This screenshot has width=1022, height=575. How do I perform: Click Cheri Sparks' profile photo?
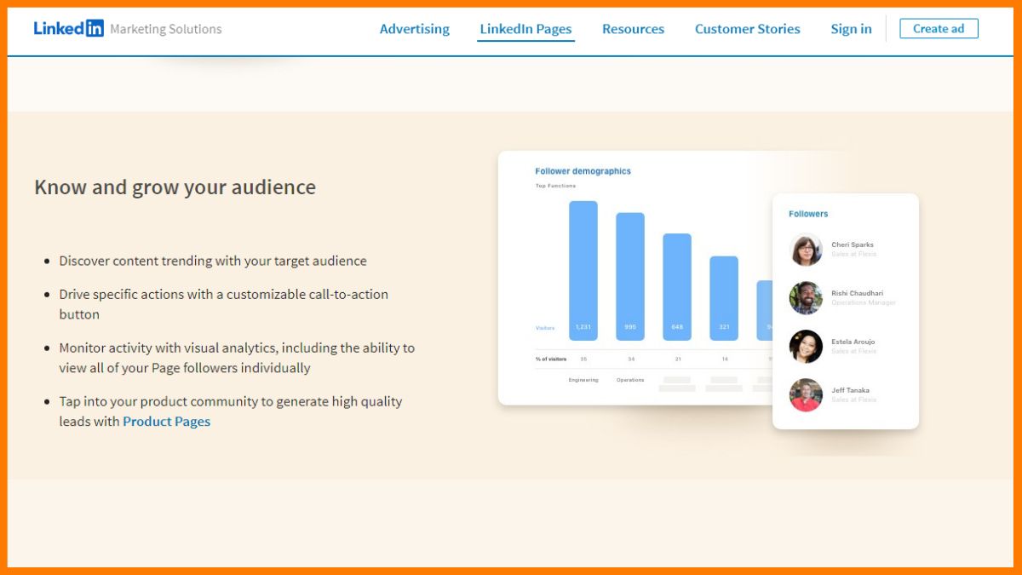[806, 250]
